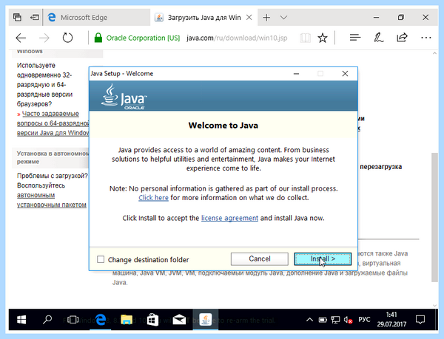Refresh the Edge page
The width and height of the screenshot is (444, 339).
coord(67,38)
